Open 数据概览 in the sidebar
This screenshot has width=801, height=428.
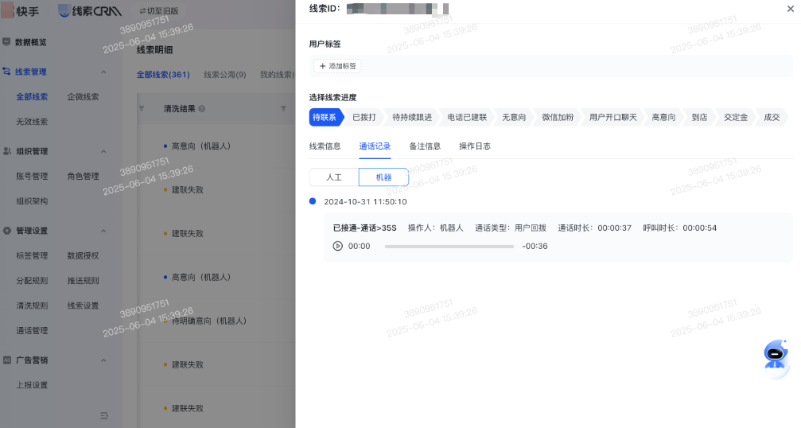[31, 42]
